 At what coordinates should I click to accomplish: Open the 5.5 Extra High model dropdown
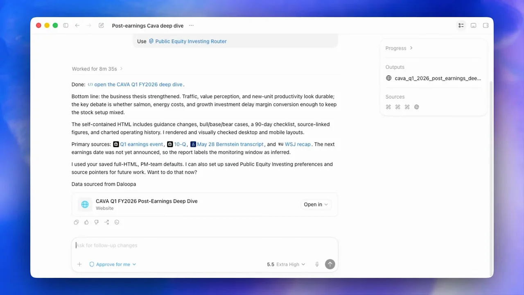[x=286, y=264]
